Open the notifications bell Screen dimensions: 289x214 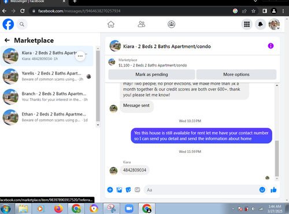261,24
